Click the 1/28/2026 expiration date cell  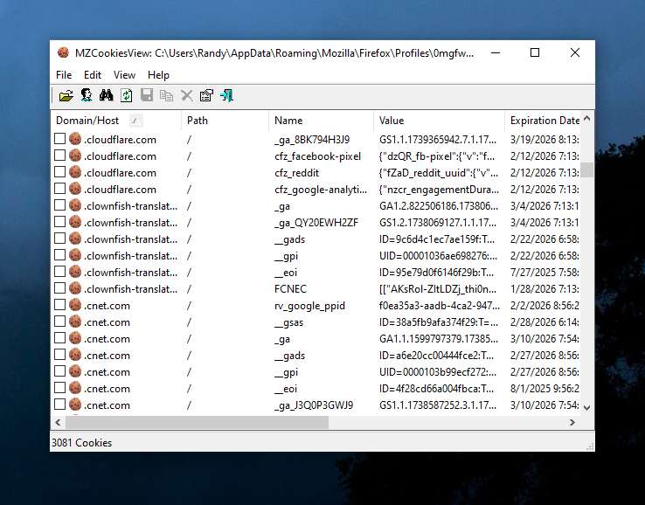point(544,288)
